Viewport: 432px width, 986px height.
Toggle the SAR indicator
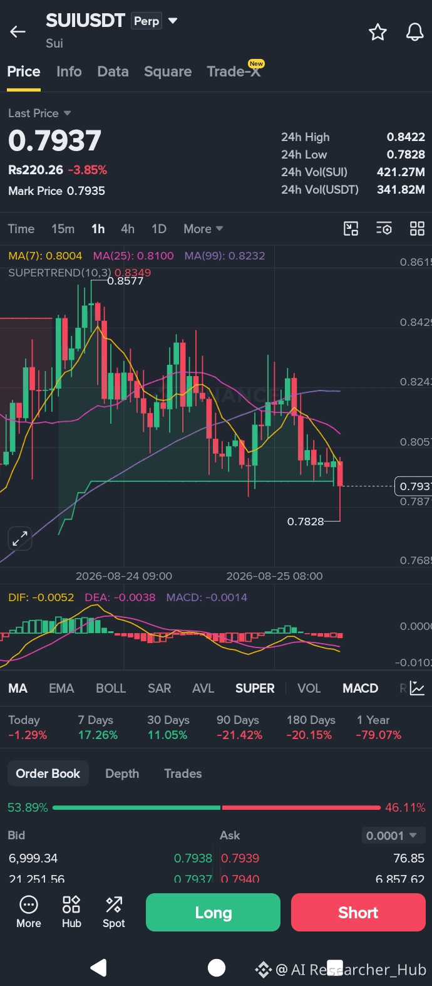[x=159, y=688]
